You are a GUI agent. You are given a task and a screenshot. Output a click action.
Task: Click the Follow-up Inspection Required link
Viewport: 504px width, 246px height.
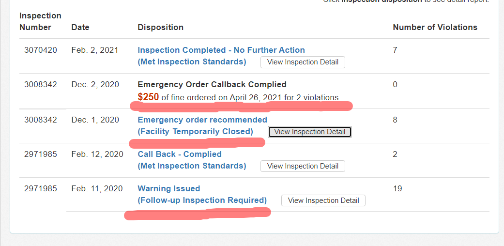pyautogui.click(x=202, y=200)
